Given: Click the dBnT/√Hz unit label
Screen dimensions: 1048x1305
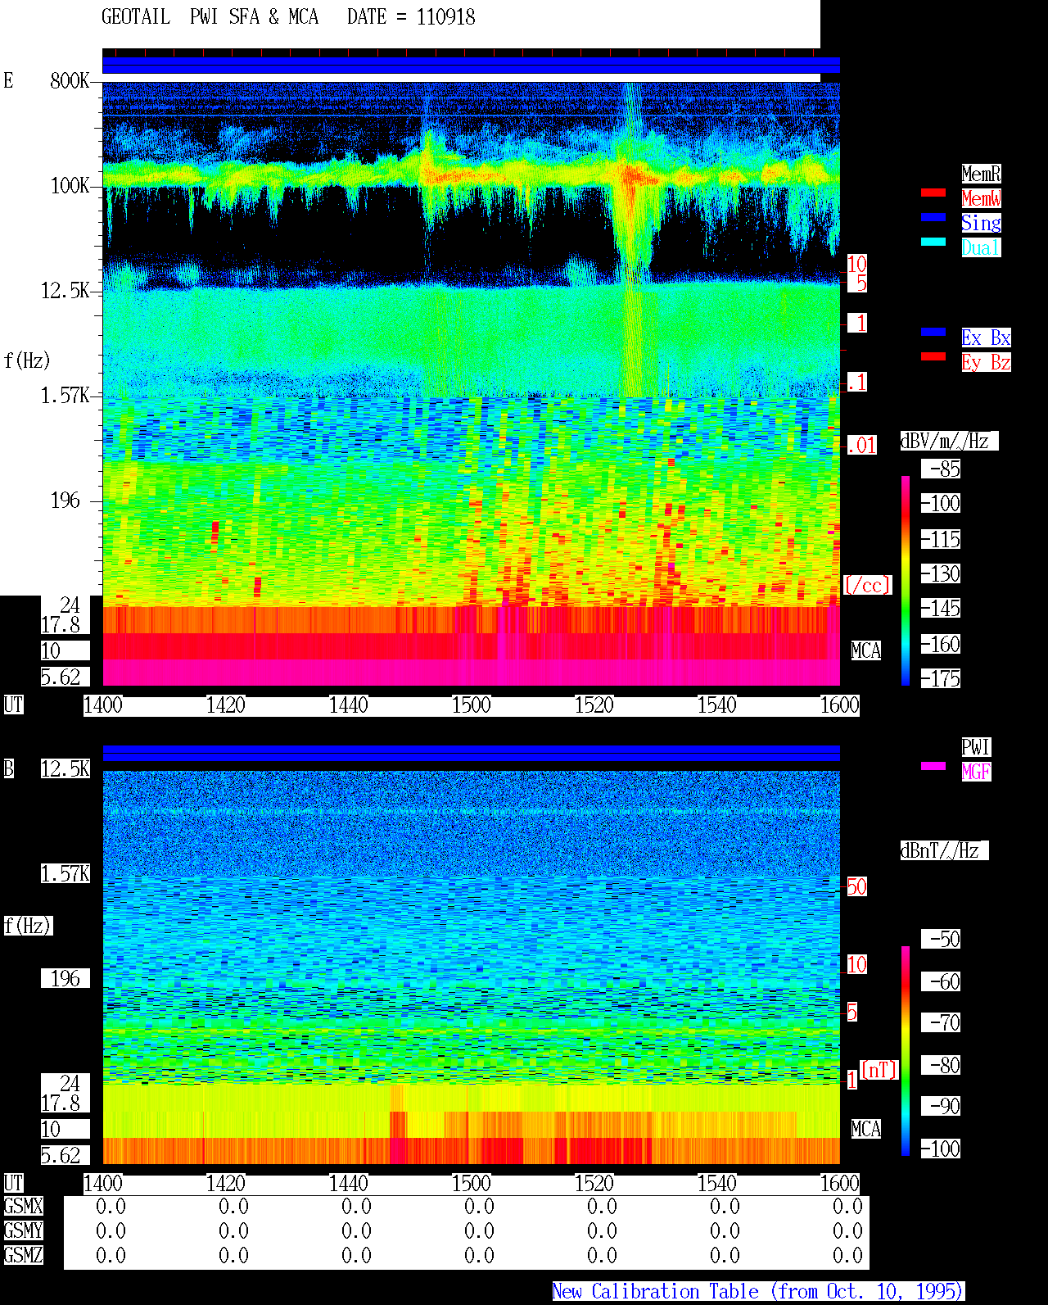Looking at the screenshot, I should pos(944,850).
